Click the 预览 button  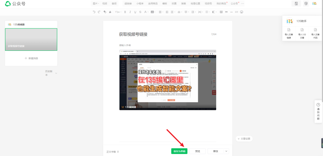click(197, 151)
